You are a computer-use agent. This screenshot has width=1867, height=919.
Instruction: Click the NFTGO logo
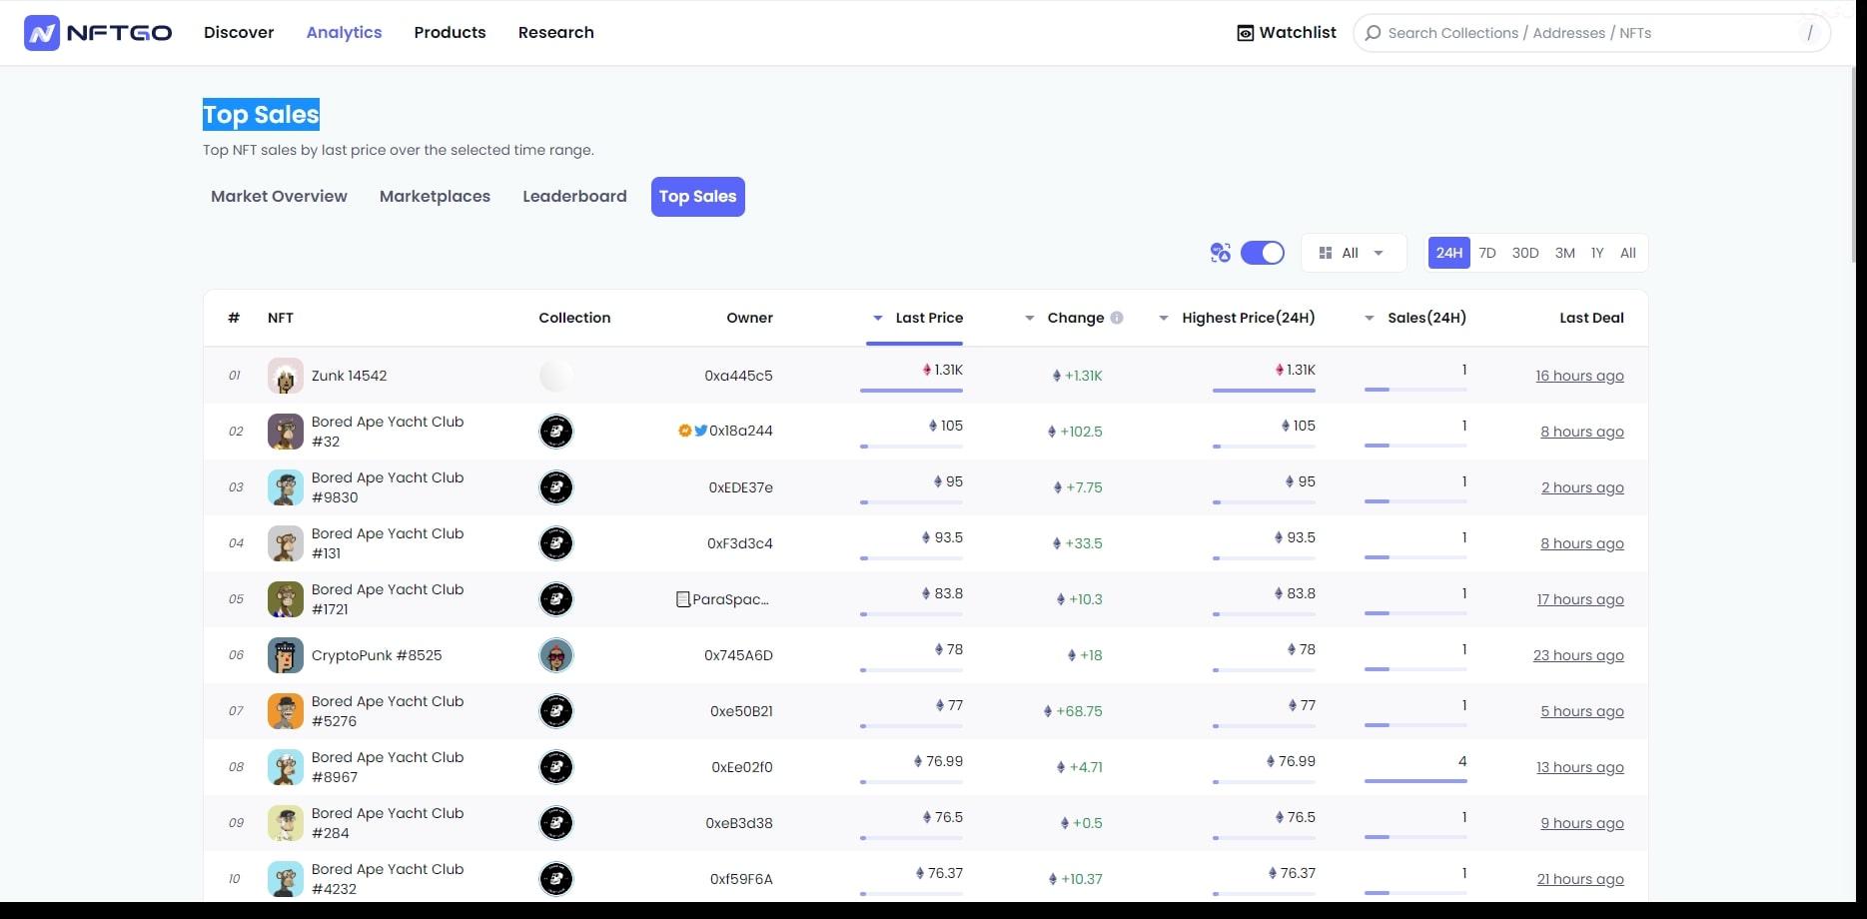click(x=98, y=33)
